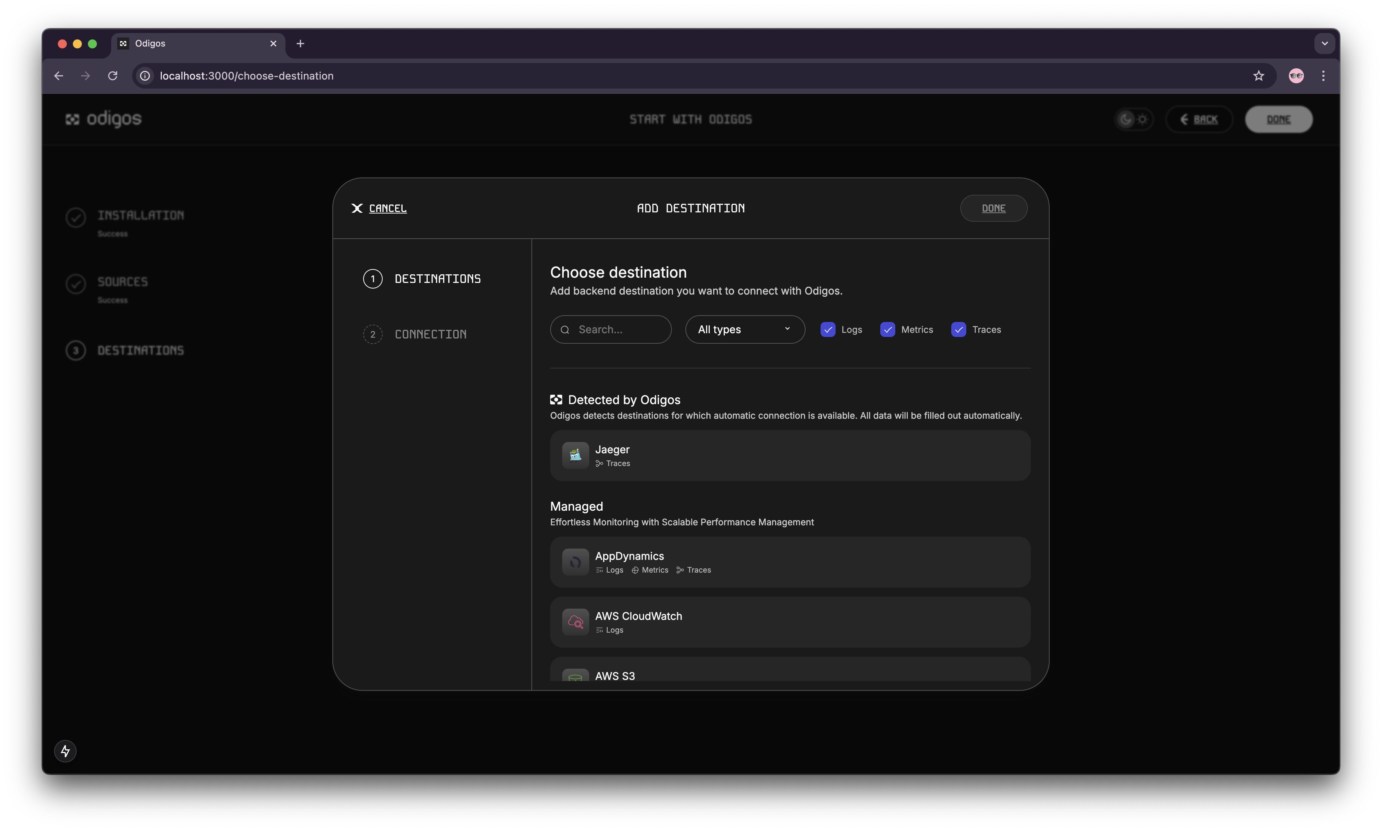1382x830 pixels.
Task: Toggle off the Traces checkbox
Action: click(958, 329)
